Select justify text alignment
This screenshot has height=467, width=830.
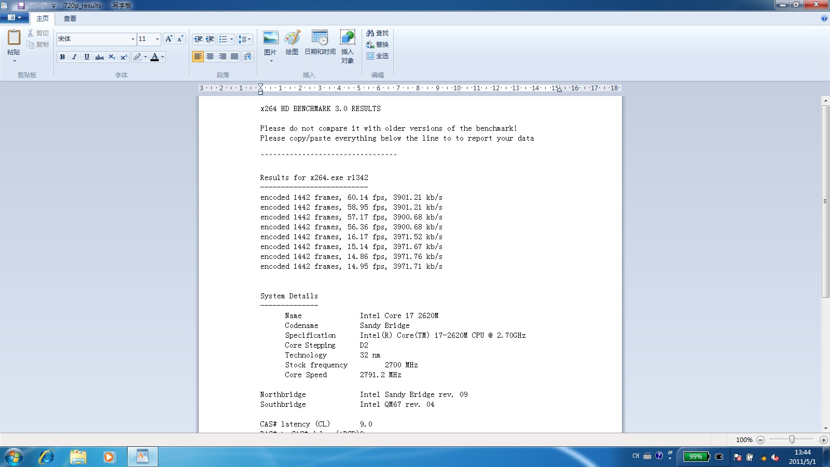pos(234,57)
